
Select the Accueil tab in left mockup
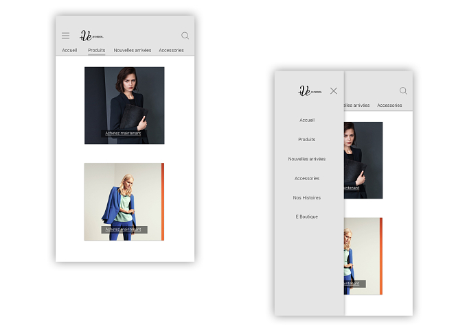coord(69,50)
